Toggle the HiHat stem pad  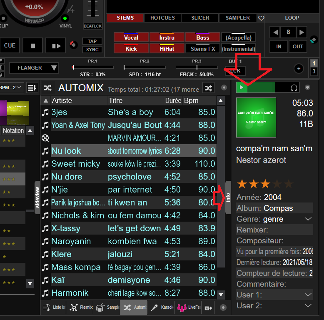167,49
